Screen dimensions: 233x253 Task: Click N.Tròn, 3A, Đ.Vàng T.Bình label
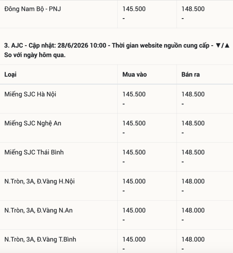pyautogui.click(x=40, y=240)
